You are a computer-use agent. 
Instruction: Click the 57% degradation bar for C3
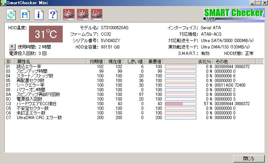(180, 104)
